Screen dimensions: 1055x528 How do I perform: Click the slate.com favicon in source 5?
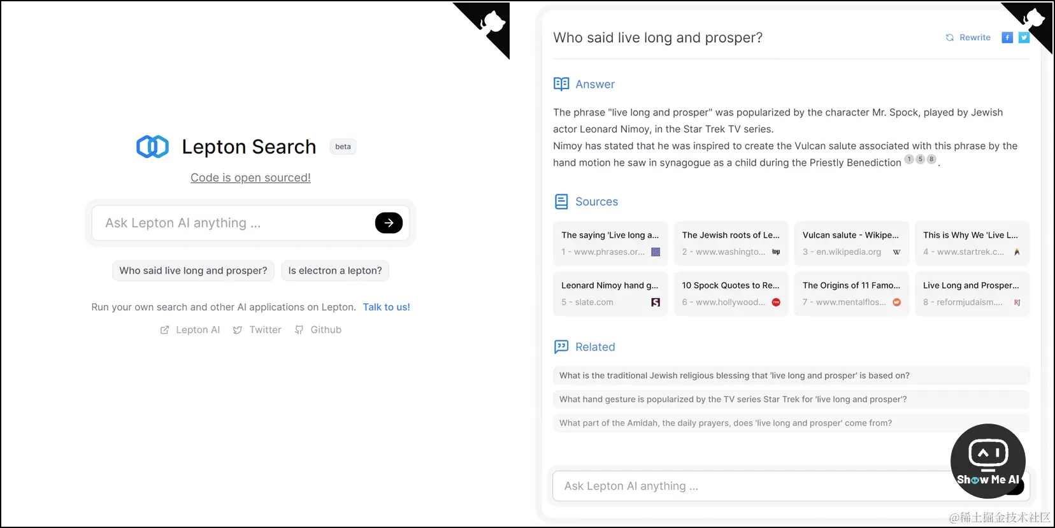[656, 303]
